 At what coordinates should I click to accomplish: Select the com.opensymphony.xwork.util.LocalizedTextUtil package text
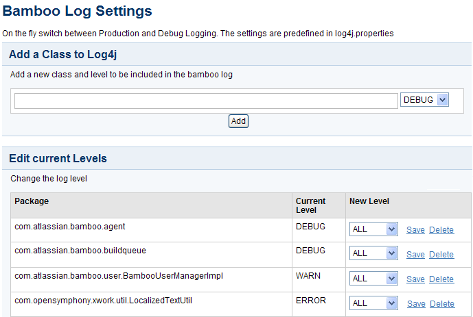pos(103,301)
